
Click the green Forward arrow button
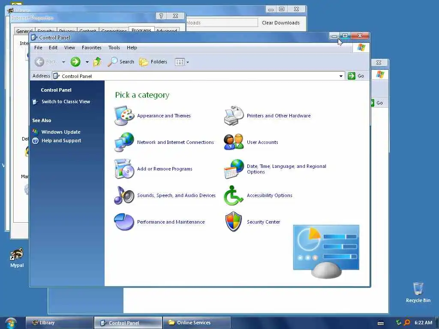click(75, 62)
